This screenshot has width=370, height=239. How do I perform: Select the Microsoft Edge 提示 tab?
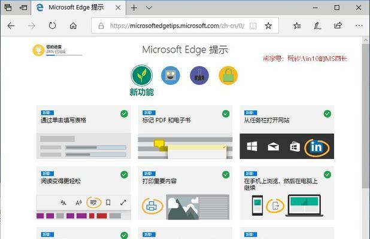tap(78, 8)
